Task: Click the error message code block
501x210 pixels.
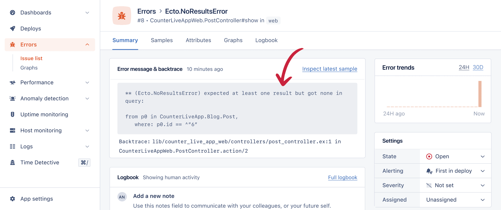Action: pyautogui.click(x=237, y=109)
